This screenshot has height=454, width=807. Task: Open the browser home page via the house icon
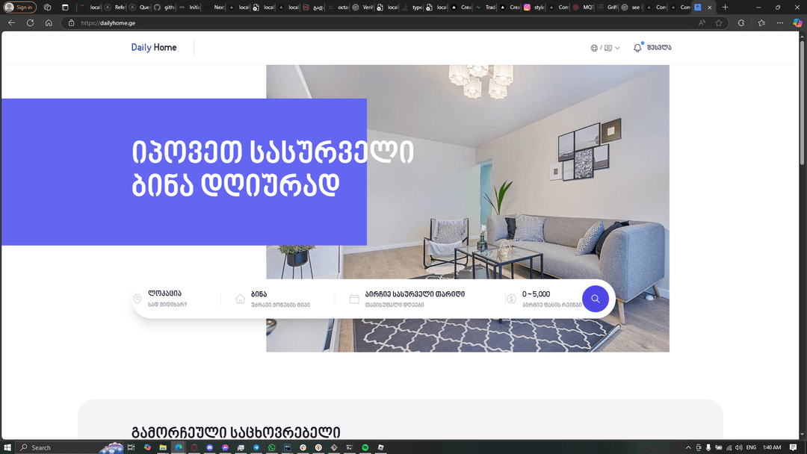click(49, 22)
